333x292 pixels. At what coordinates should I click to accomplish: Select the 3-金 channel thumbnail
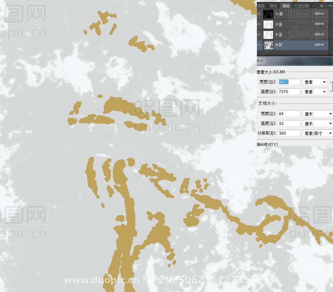click(268, 34)
